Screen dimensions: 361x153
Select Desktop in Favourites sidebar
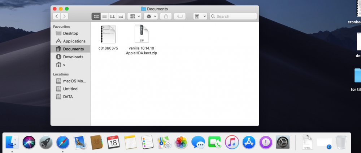click(70, 33)
